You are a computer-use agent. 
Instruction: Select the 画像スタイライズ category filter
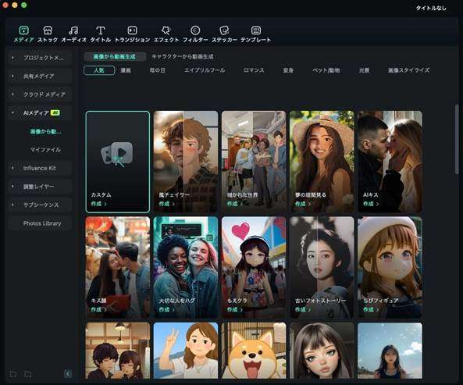pos(408,70)
